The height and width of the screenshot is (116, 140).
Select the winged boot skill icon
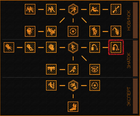[x=73, y=107]
